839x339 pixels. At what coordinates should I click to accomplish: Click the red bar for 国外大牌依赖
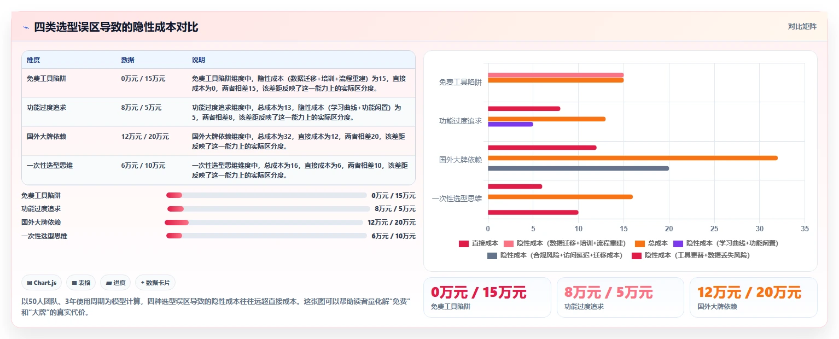click(542, 148)
